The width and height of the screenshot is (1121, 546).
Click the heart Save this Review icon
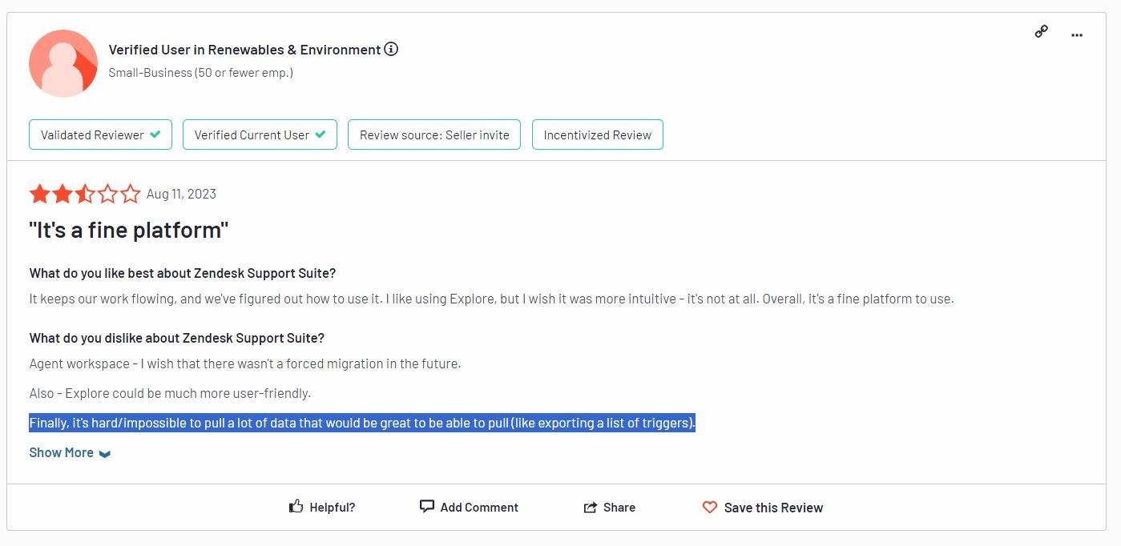pyautogui.click(x=709, y=508)
